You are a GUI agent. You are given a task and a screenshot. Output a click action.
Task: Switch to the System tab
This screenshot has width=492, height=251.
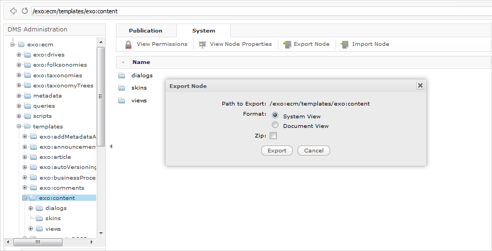[x=204, y=31]
